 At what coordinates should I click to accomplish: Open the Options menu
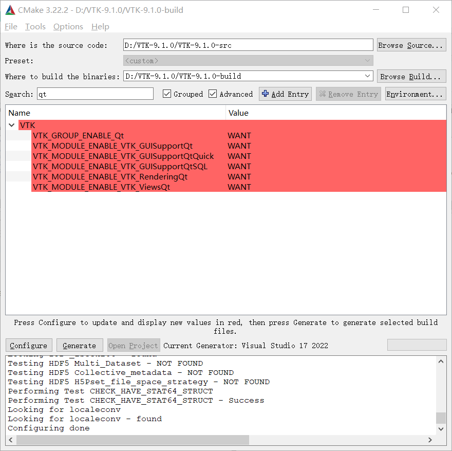point(68,26)
